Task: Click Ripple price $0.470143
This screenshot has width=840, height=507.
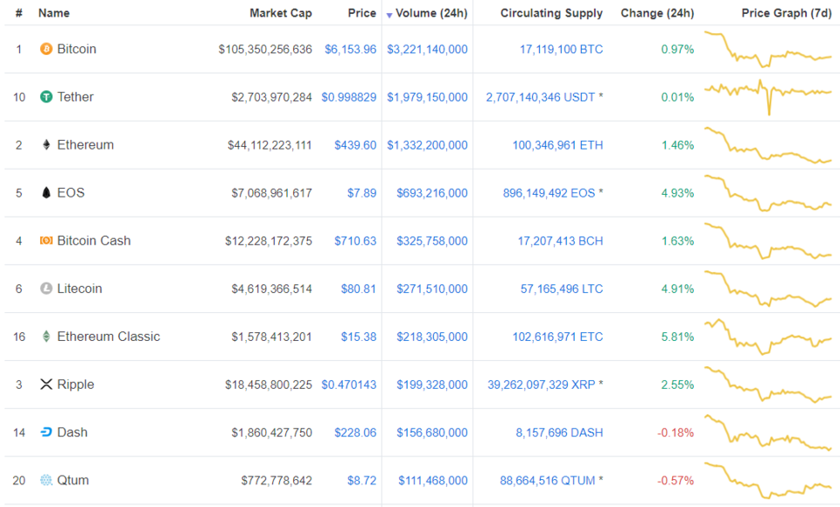Action: coord(349,385)
